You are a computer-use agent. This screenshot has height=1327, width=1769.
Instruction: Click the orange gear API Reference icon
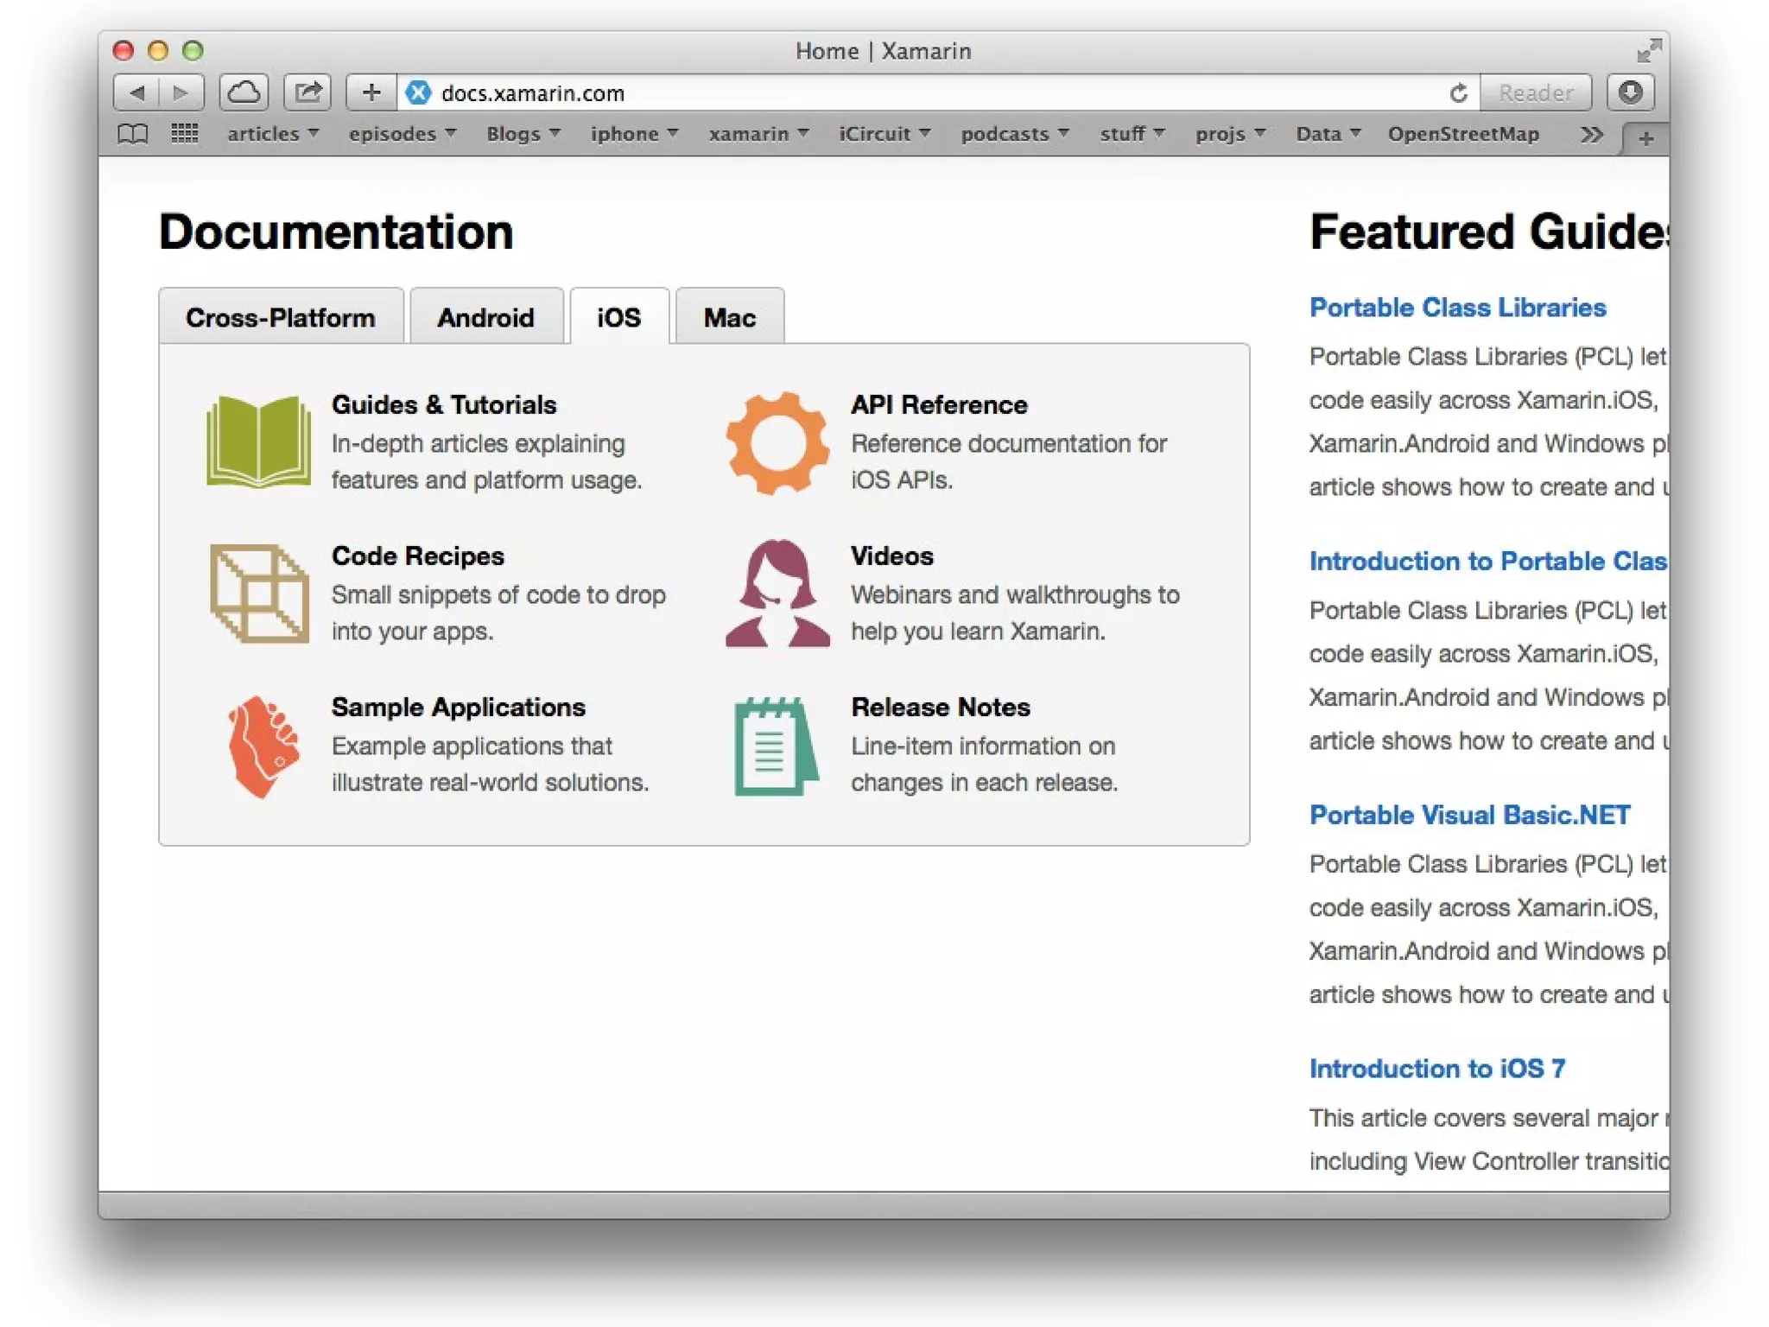pos(777,442)
